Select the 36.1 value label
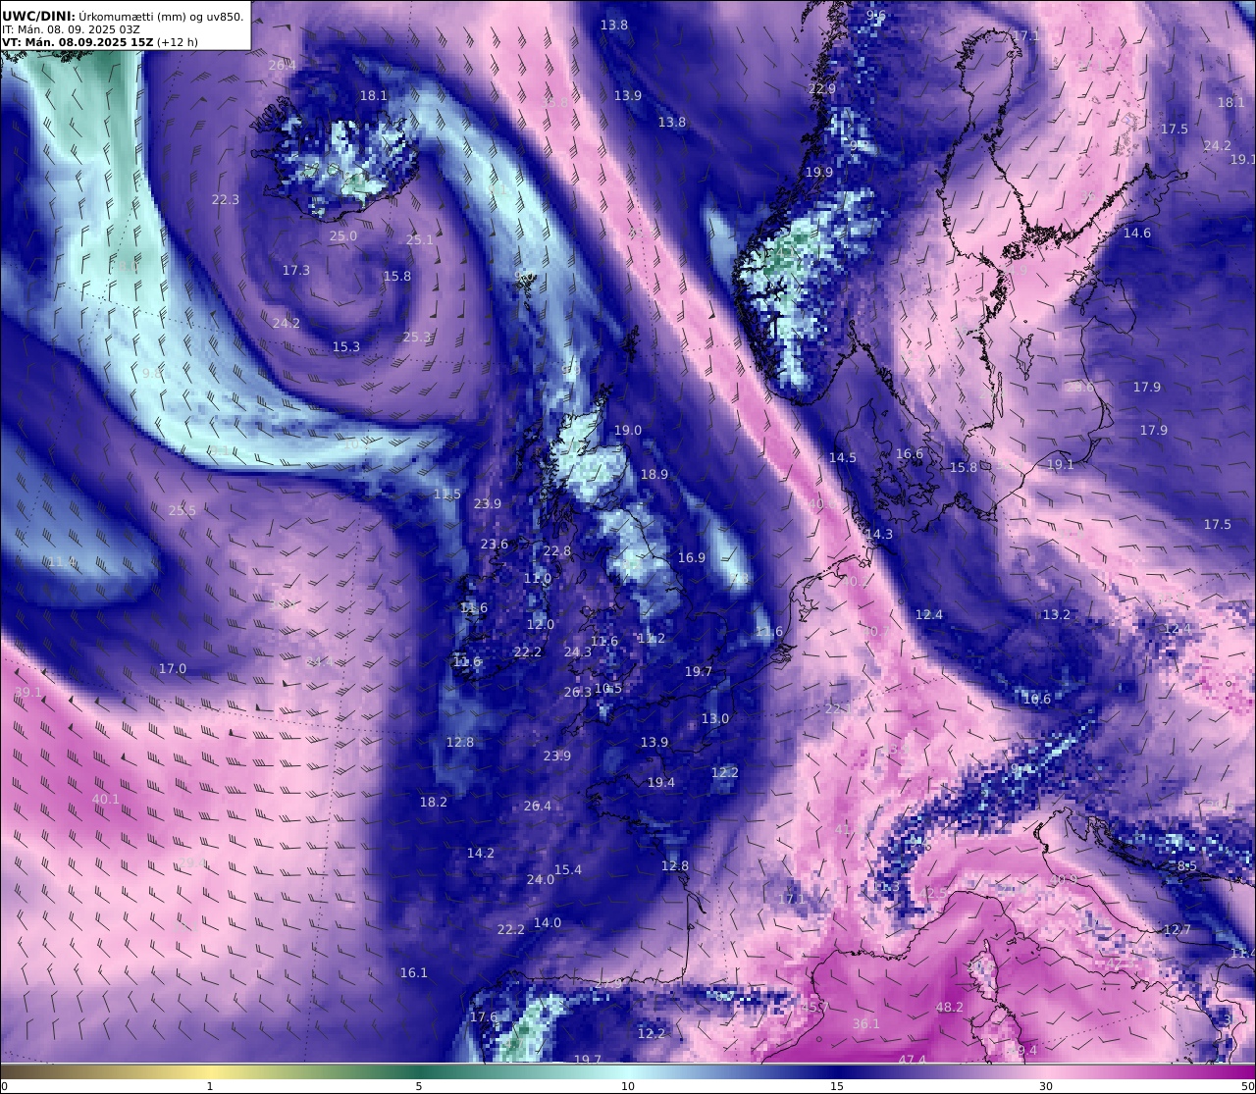This screenshot has height=1094, width=1256. coord(865,1024)
